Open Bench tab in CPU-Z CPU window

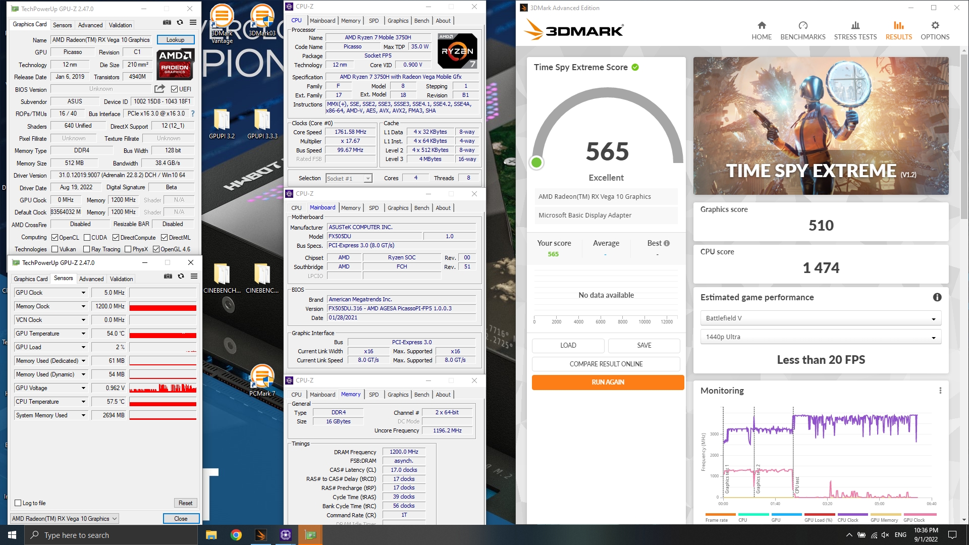point(421,21)
